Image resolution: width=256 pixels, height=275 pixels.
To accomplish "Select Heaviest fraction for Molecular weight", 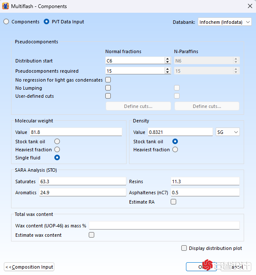I will (x=57, y=150).
